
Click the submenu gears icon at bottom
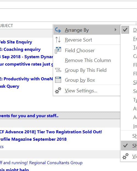125,156
